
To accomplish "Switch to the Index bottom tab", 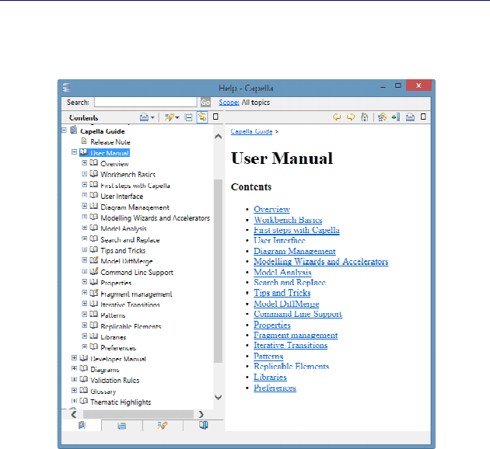I will coord(122,426).
